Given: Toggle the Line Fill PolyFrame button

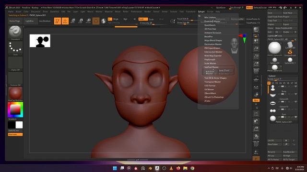Looking at the screenshot, I should [x=256, y=143].
